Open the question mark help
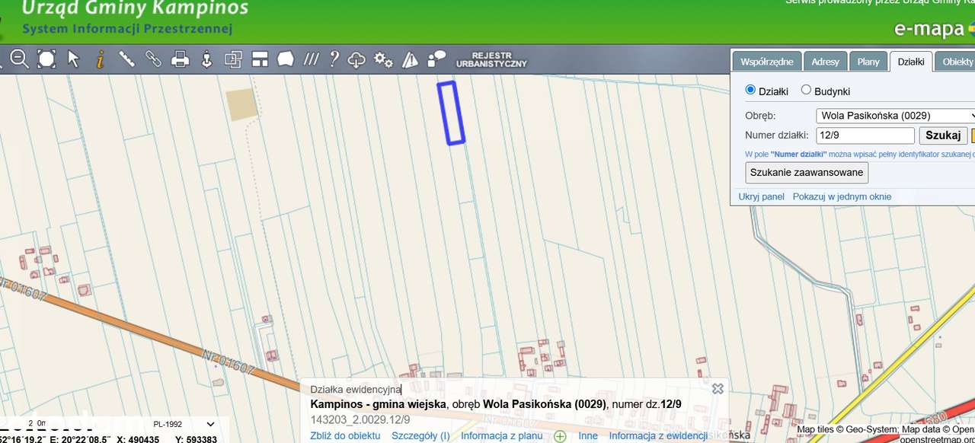This screenshot has height=443, width=975. [334, 59]
